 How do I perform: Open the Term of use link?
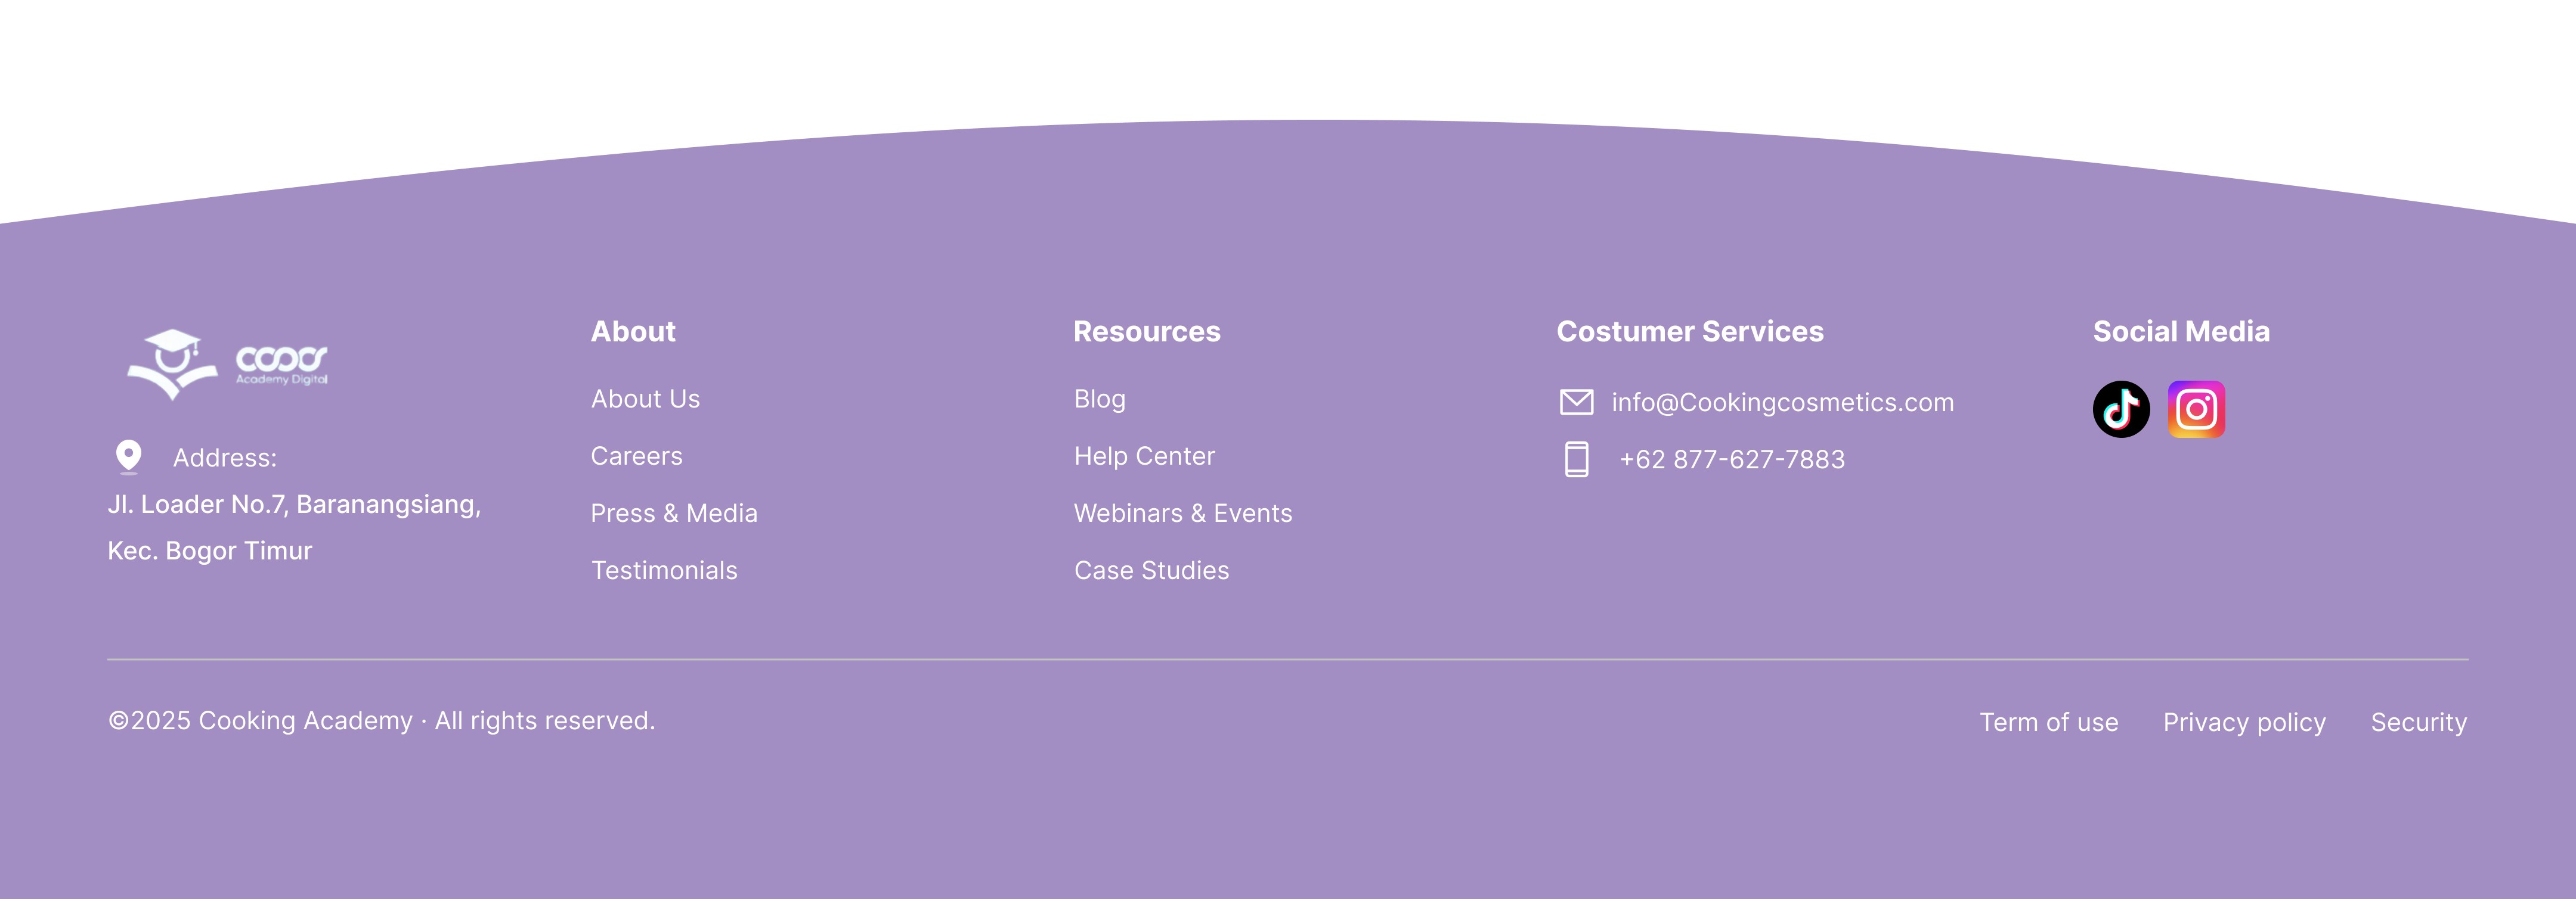[2048, 722]
